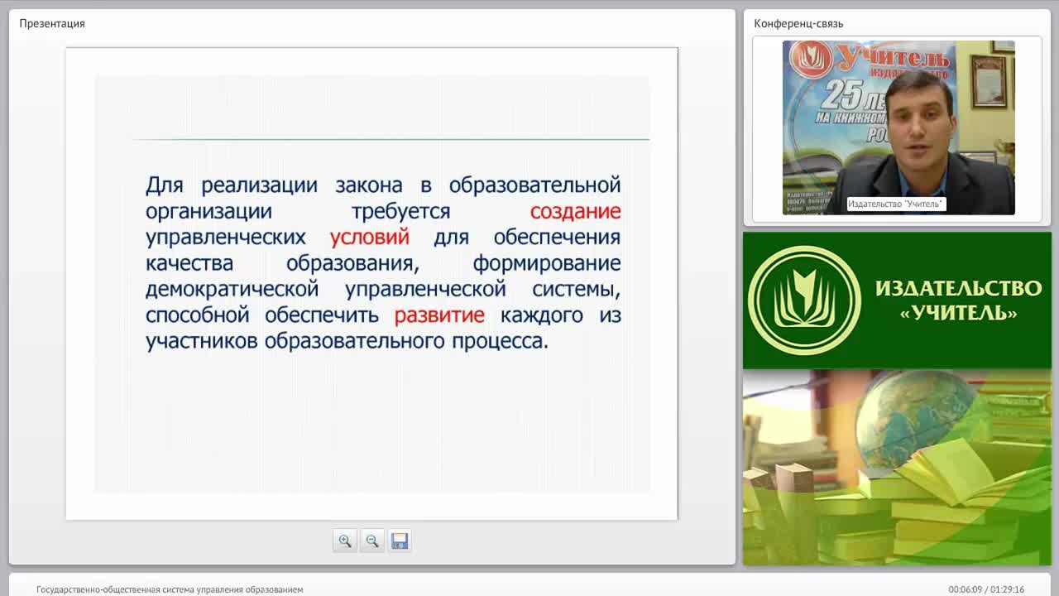1059x596 pixels.
Task: Click the books and globe image
Action: pos(897,467)
